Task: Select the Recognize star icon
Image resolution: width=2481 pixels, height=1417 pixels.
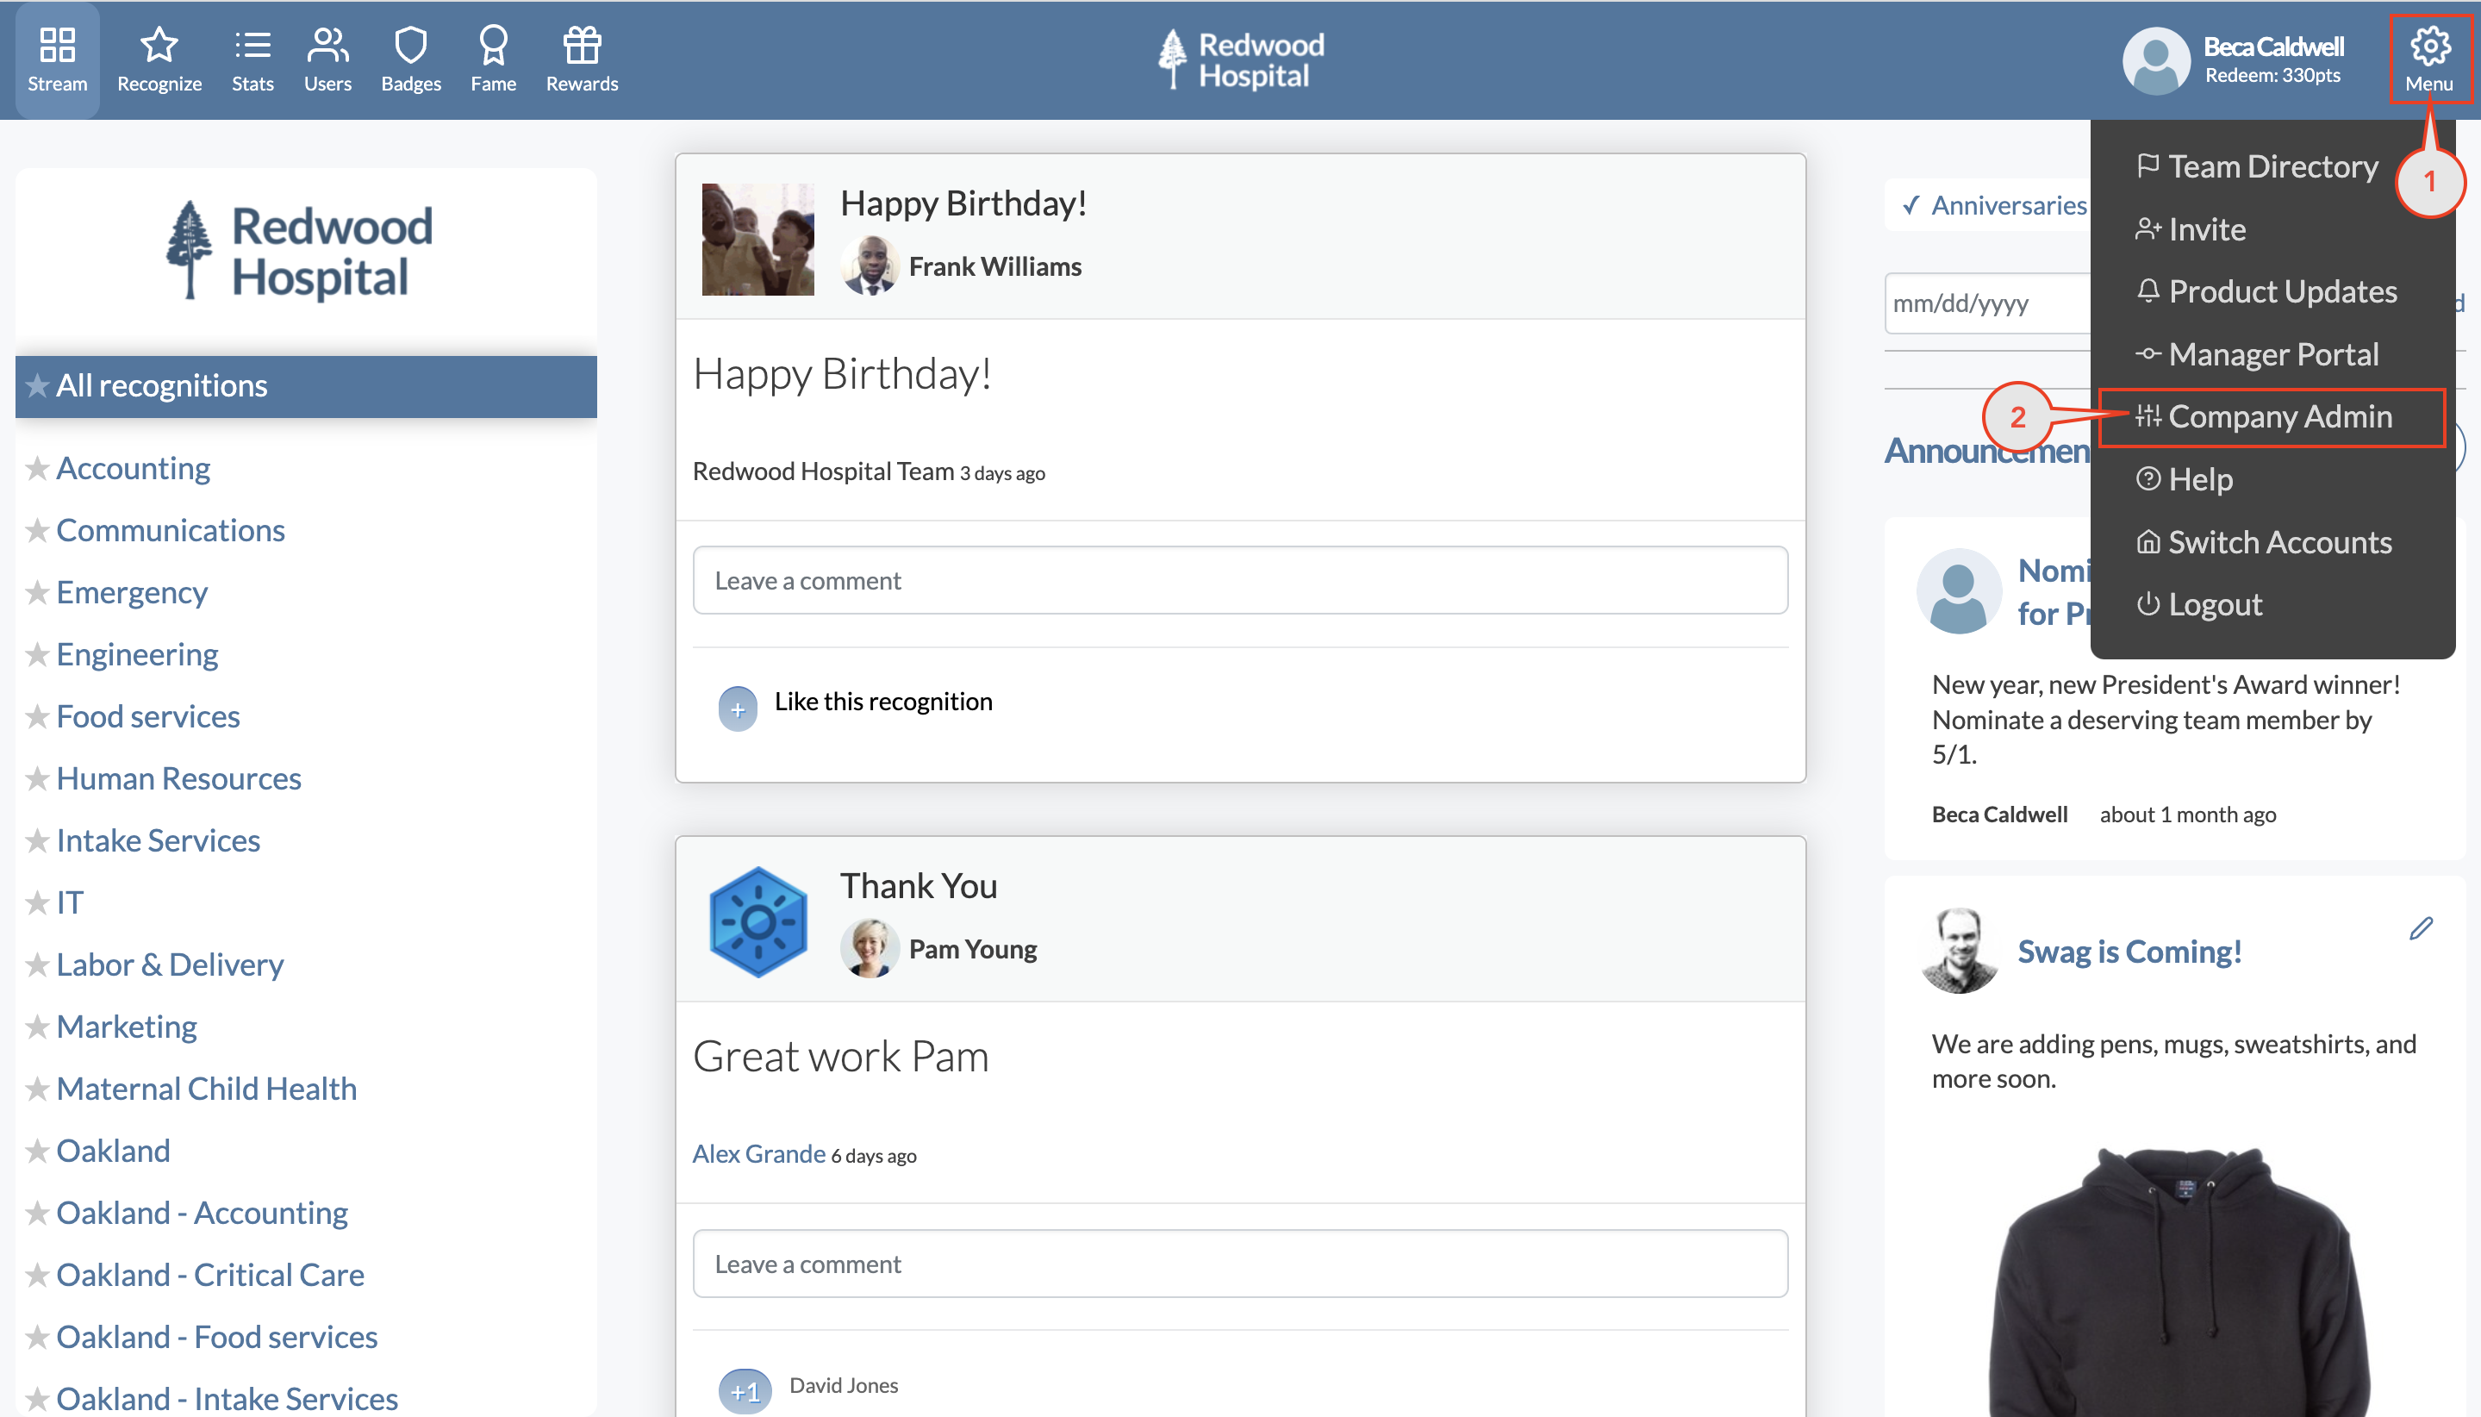Action: coord(158,59)
